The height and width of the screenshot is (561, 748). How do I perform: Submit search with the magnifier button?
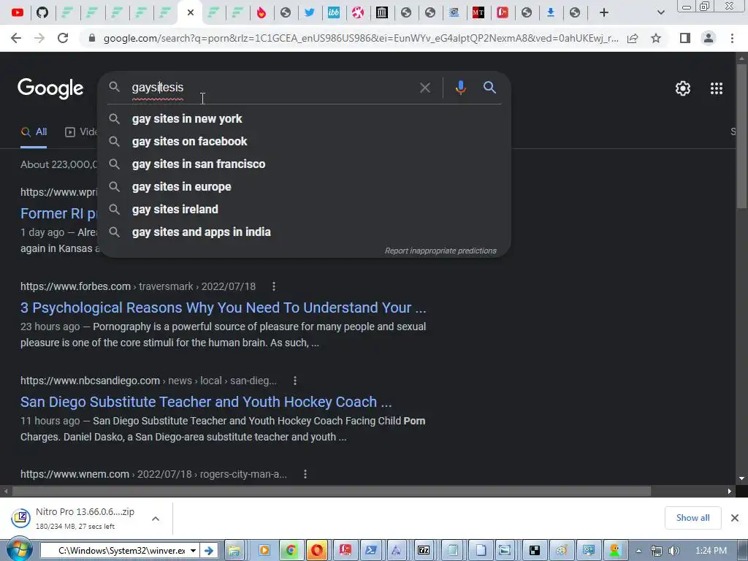(489, 88)
